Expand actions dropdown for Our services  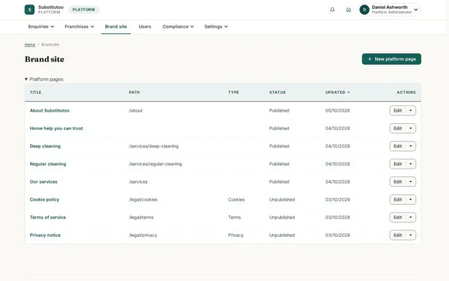tap(411, 182)
